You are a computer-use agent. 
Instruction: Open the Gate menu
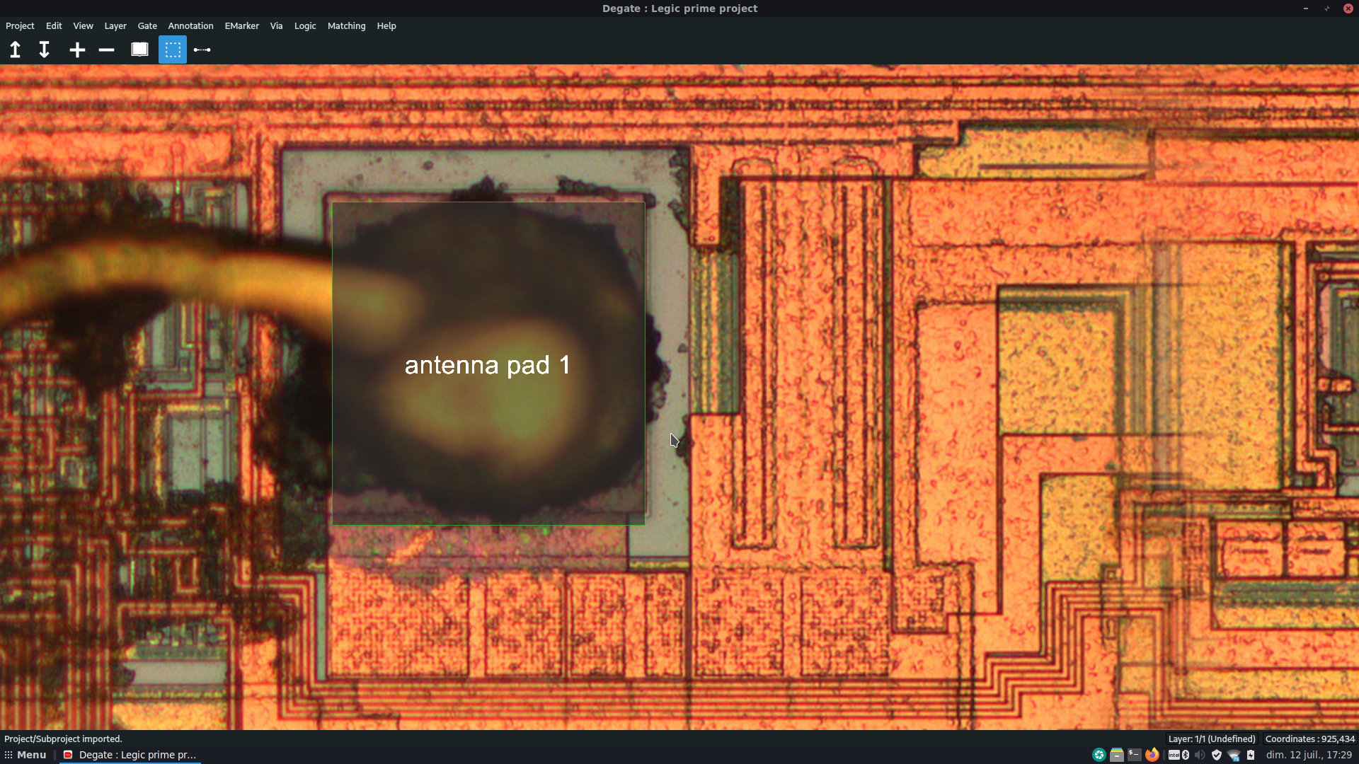point(147,25)
